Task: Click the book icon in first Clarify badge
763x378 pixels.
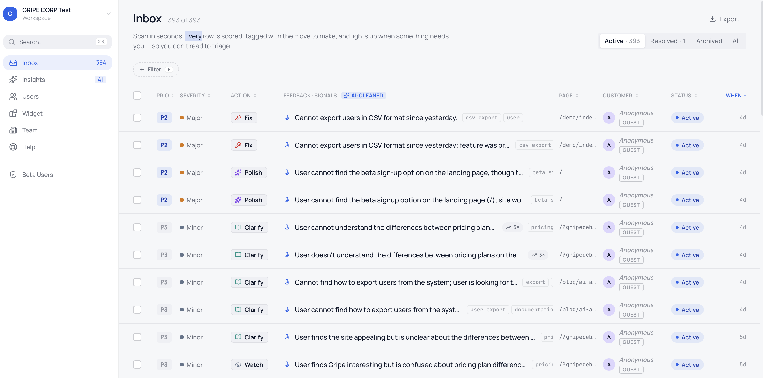Action: point(238,227)
